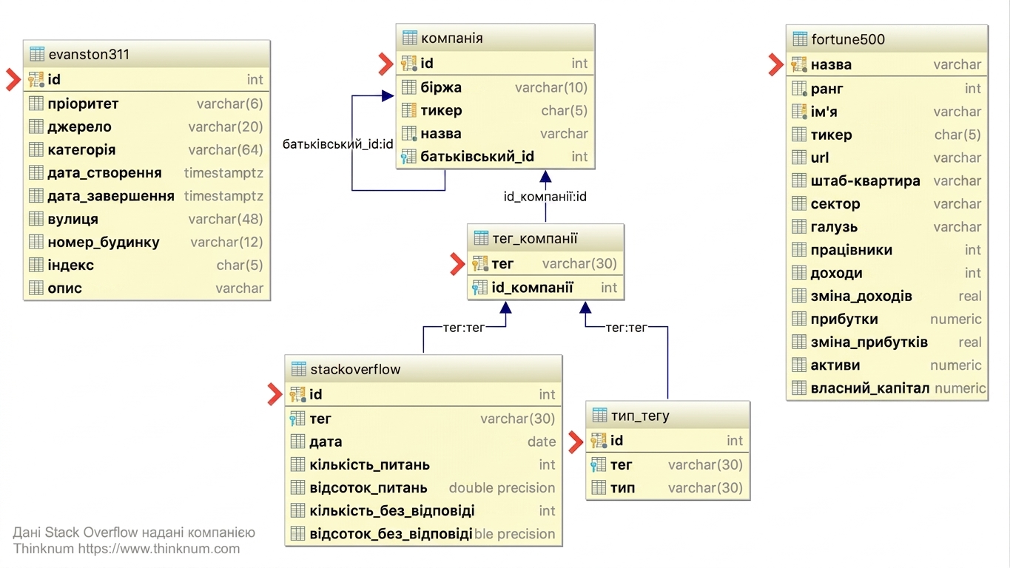
Task: Click the evanston311 table title
Action: (89, 55)
